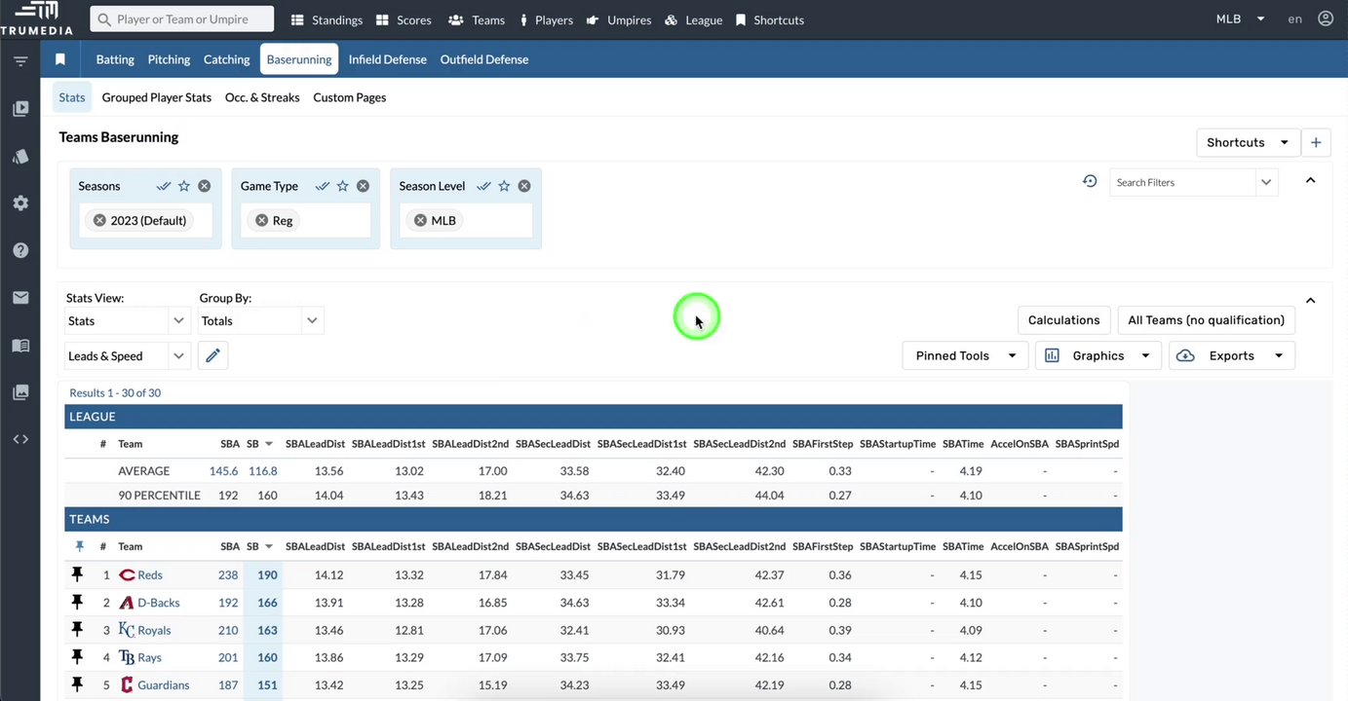Click the Calculations button
Image resolution: width=1348 pixels, height=701 pixels.
1063,320
